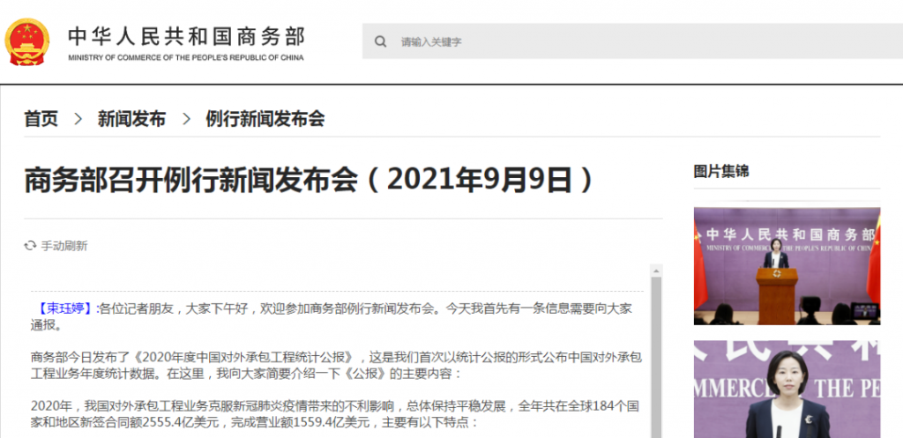Click the headline 商务部召开例行新闻发布会（2021年9月9日）

310,181
